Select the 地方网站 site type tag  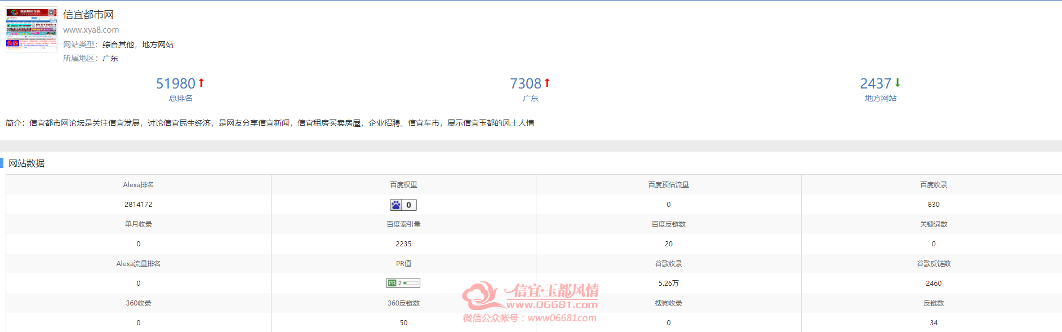(x=158, y=45)
